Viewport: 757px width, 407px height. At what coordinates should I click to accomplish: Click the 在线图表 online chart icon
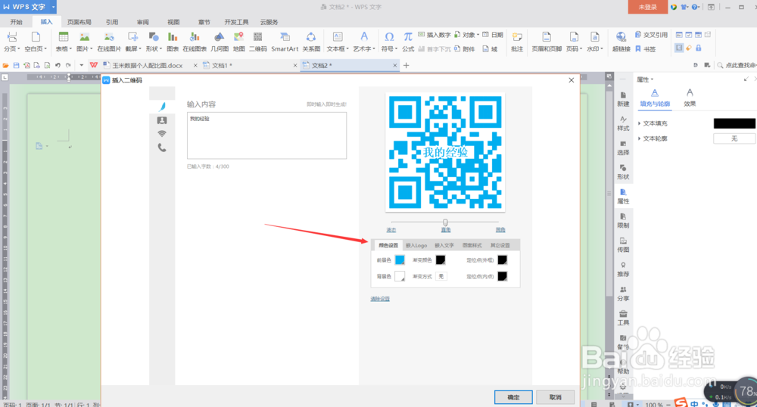[195, 42]
